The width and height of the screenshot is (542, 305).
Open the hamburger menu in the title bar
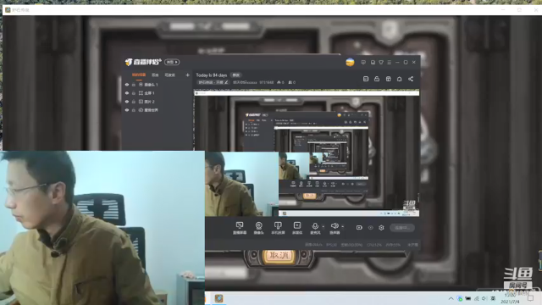pyautogui.click(x=390, y=62)
